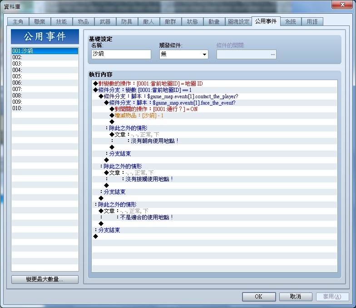Select the 對變數的操作 command line
Viewport: 356px width, 308px height.
[214, 84]
